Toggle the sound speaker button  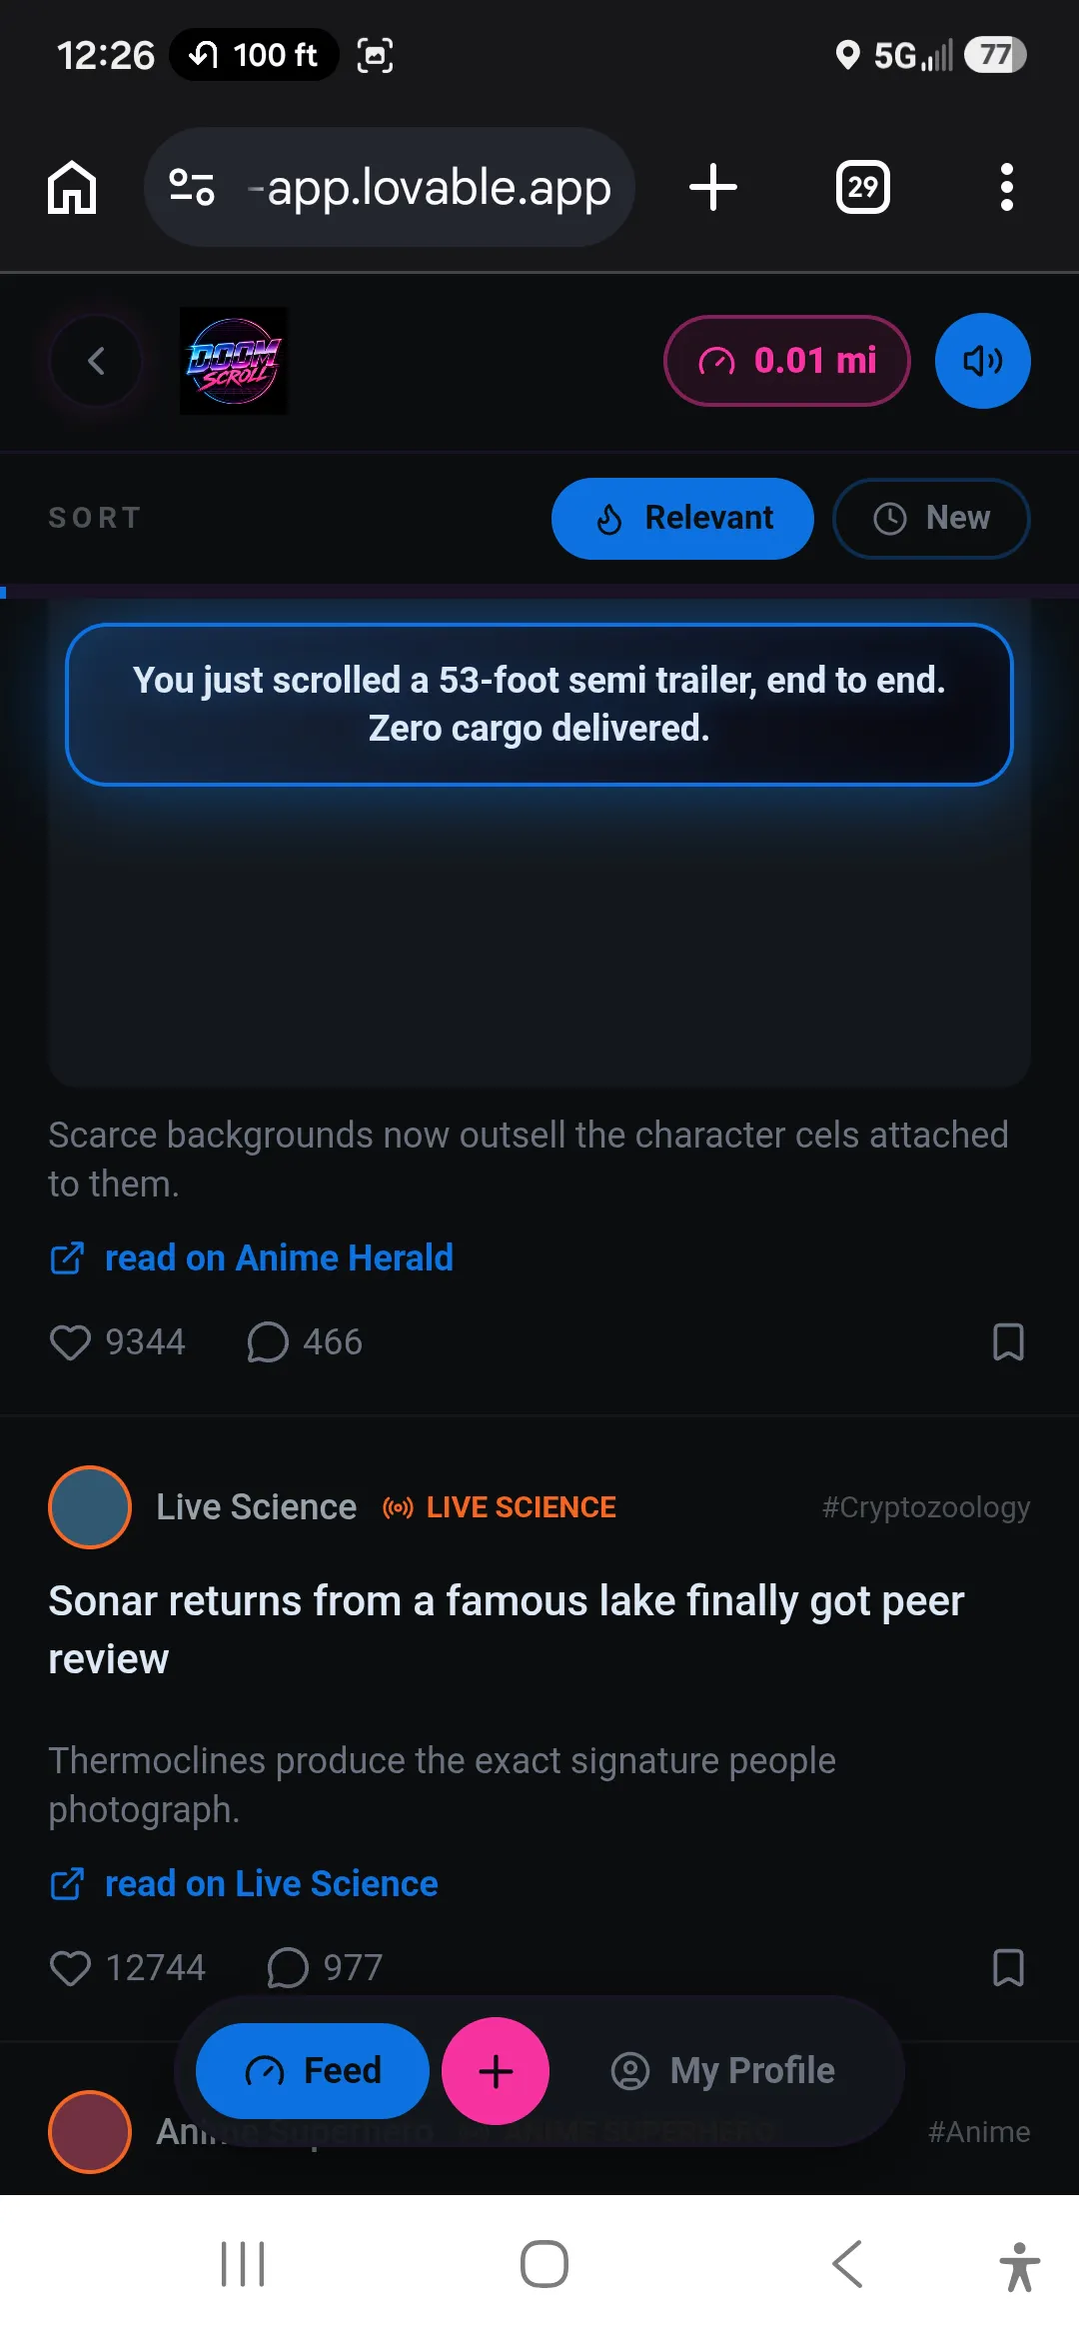click(x=983, y=361)
